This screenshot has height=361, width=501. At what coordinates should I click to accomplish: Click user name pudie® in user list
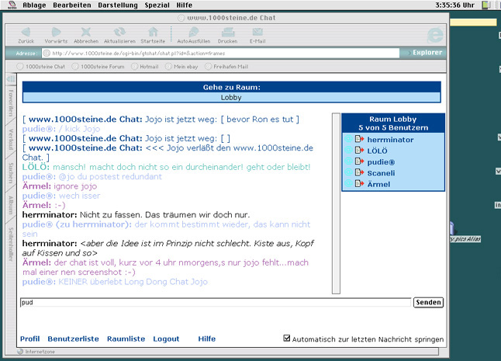[381, 161]
